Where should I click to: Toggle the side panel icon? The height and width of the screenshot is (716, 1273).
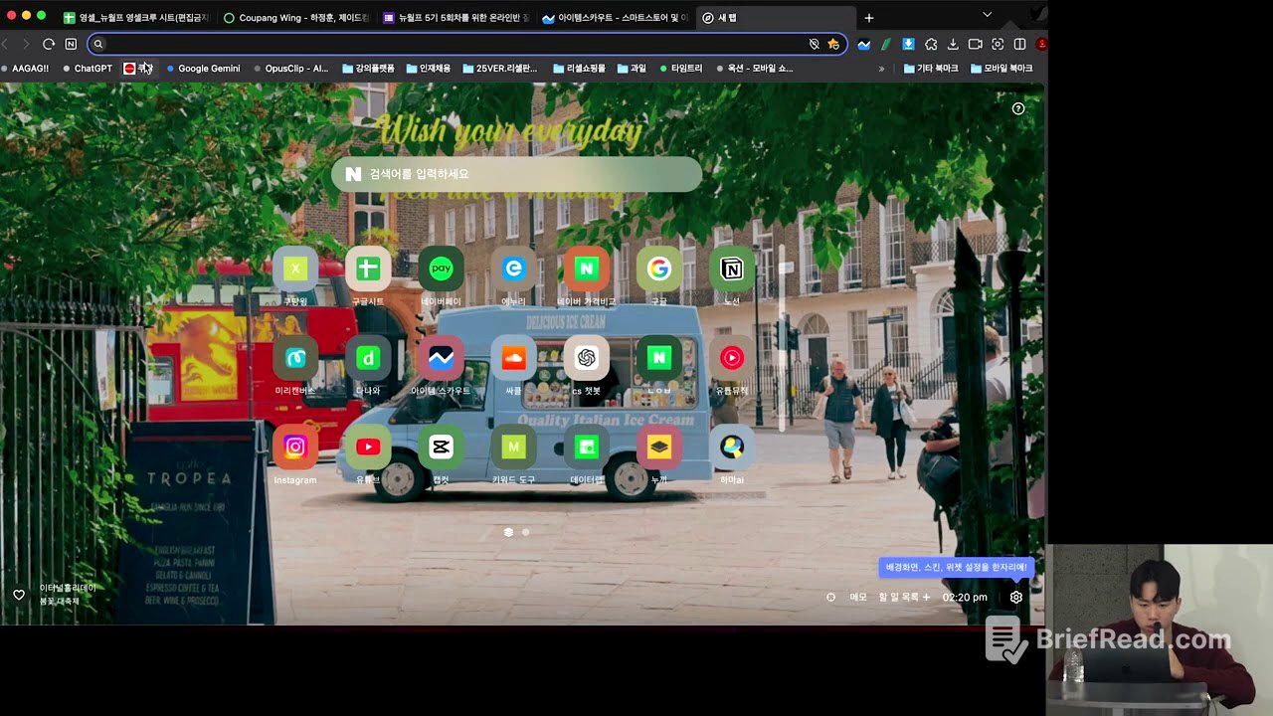[x=1019, y=44]
